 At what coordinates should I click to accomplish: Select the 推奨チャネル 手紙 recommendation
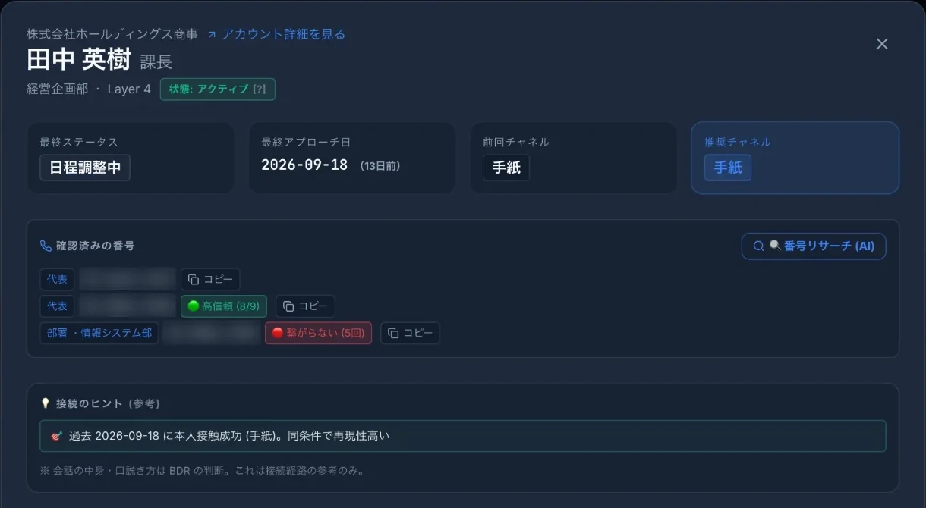[x=728, y=168]
